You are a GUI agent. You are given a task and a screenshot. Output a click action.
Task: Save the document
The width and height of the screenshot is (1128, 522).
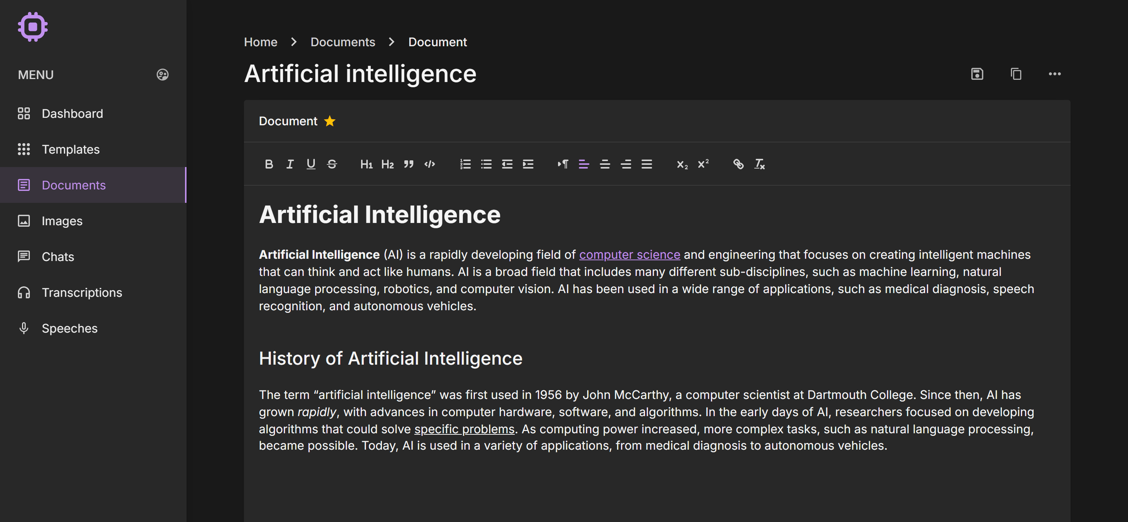pyautogui.click(x=977, y=74)
